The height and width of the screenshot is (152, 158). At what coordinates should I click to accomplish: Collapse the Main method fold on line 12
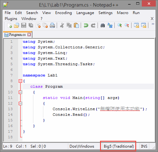coord(20,103)
